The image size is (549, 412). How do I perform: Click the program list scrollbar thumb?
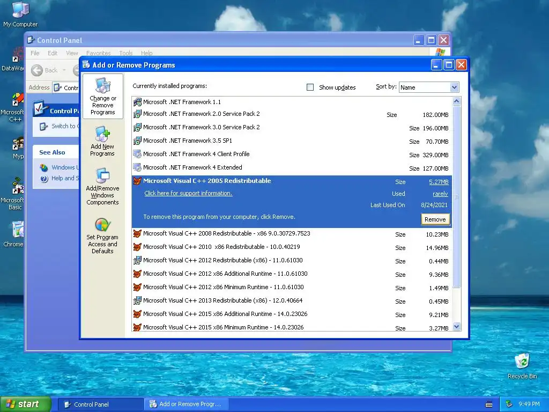tap(456, 197)
